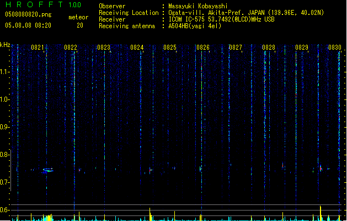
Task: Click the tall yellow power bar after 0824
Action: tap(150, 214)
